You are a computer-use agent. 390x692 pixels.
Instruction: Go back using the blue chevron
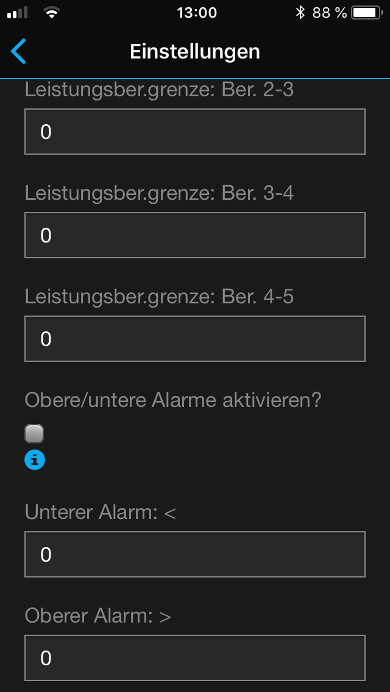pyautogui.click(x=19, y=51)
